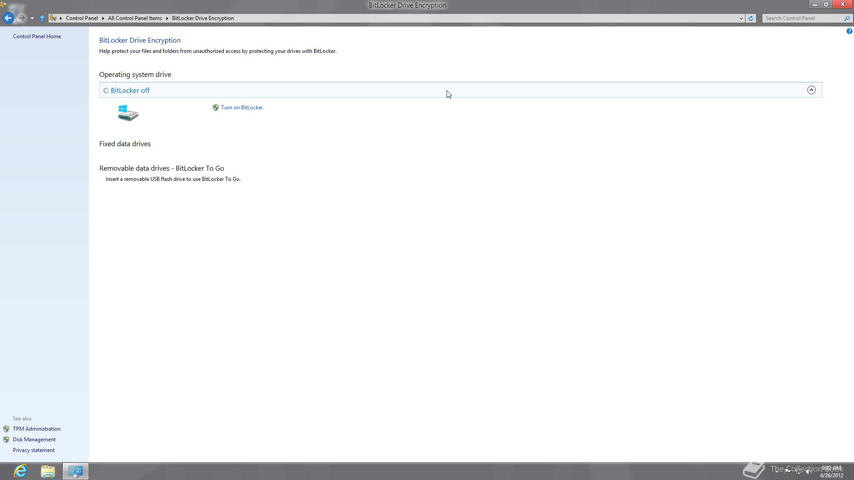The height and width of the screenshot is (480, 854).
Task: Click the C: BitLocker off header
Action: point(460,90)
